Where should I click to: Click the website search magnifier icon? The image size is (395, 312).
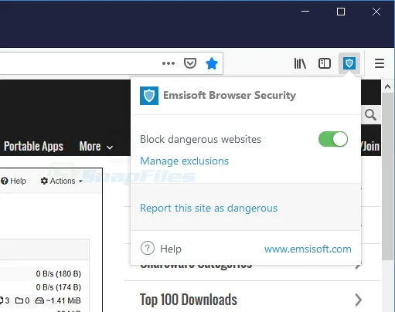370,115
